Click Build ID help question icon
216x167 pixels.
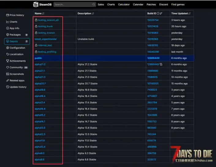pos(158,13)
